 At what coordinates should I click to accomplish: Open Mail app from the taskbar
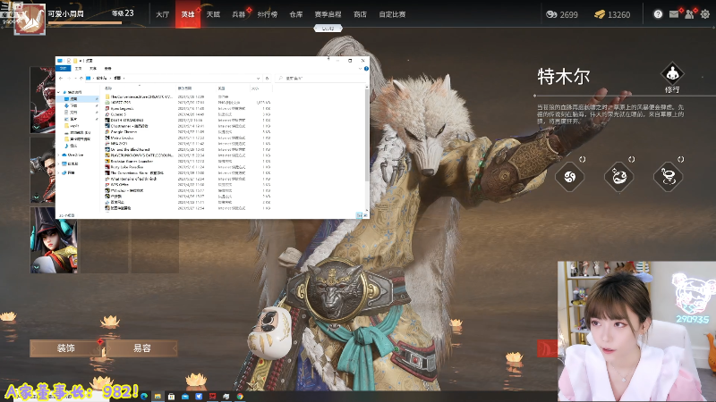pyautogui.click(x=185, y=397)
